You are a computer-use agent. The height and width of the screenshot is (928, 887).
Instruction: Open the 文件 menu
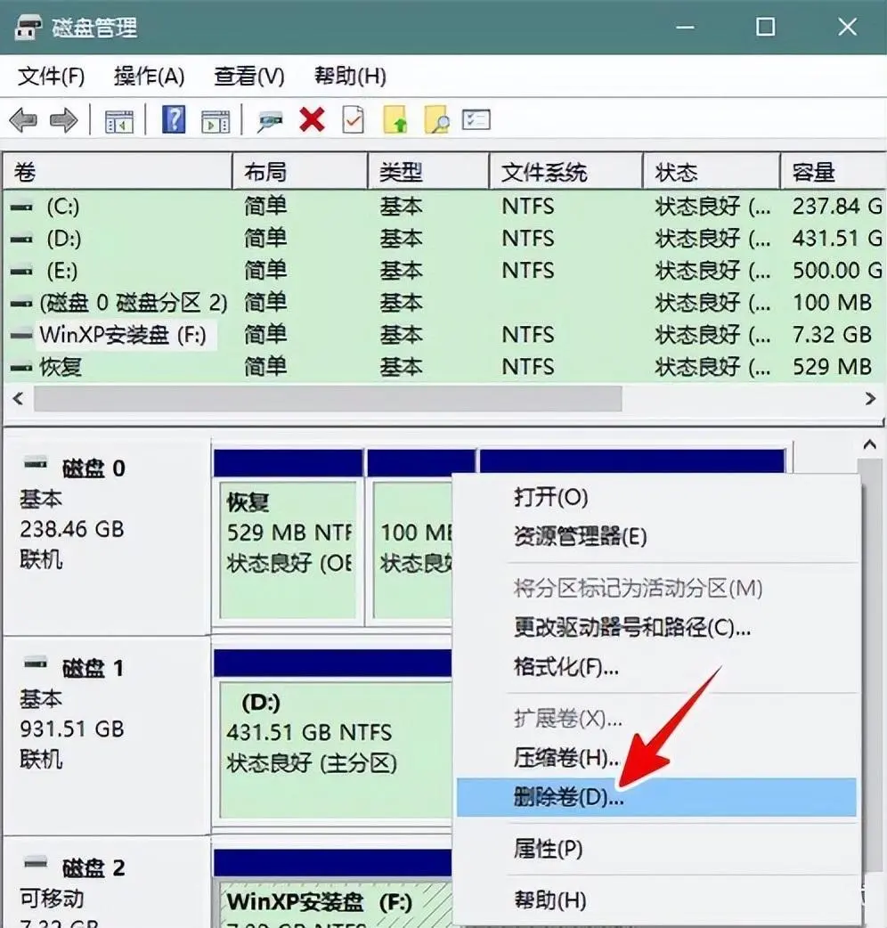[x=50, y=77]
